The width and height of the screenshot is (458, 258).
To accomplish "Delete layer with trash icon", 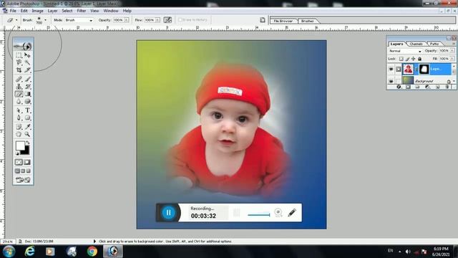I will pyautogui.click(x=447, y=87).
